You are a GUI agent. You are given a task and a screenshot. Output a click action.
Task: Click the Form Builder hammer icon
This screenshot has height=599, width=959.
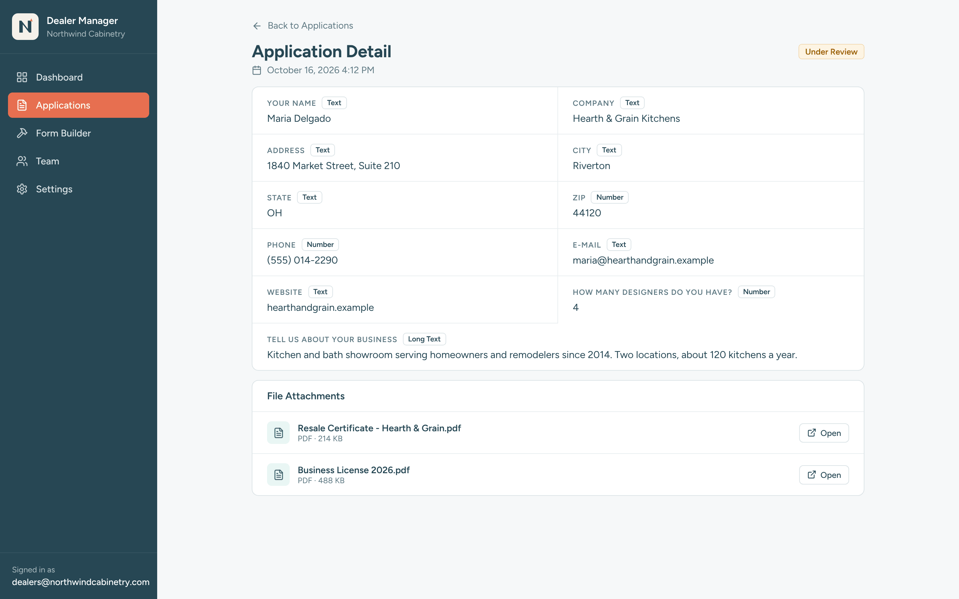click(x=22, y=133)
